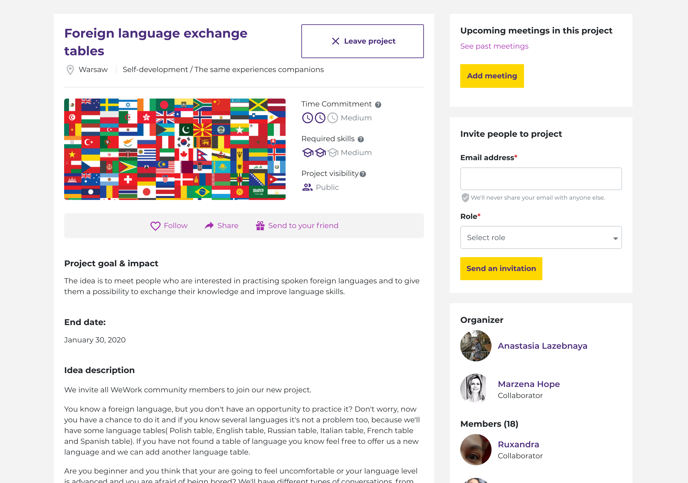
Task: Click the January 30, 2020 end date
Action: (95, 340)
